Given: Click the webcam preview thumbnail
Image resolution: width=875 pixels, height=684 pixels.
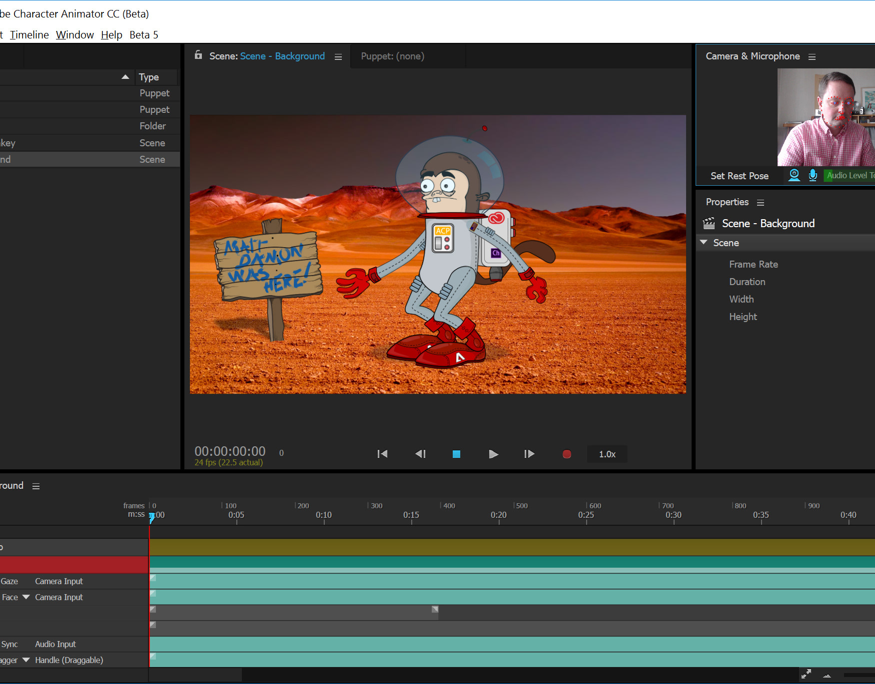Looking at the screenshot, I should point(826,117).
